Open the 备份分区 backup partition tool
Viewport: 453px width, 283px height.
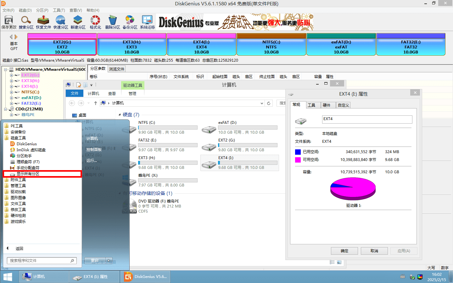point(130,22)
